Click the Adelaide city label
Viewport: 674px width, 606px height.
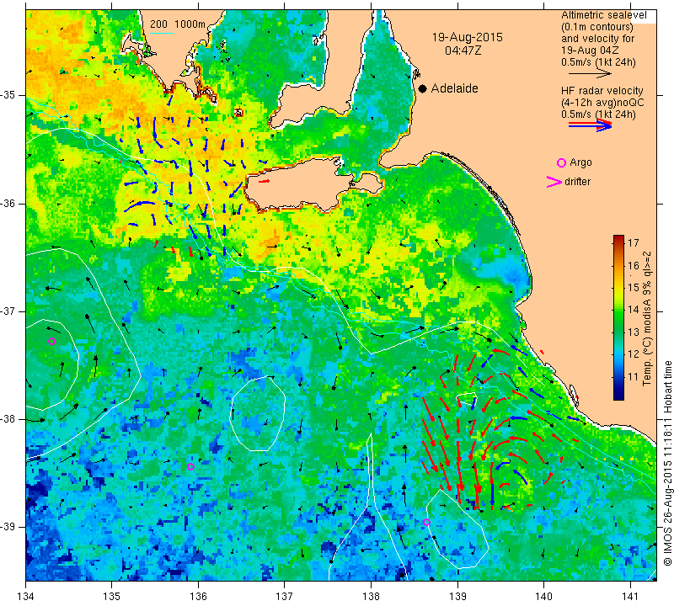tap(454, 88)
